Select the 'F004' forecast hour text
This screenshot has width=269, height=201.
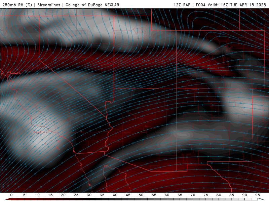point(200,5)
